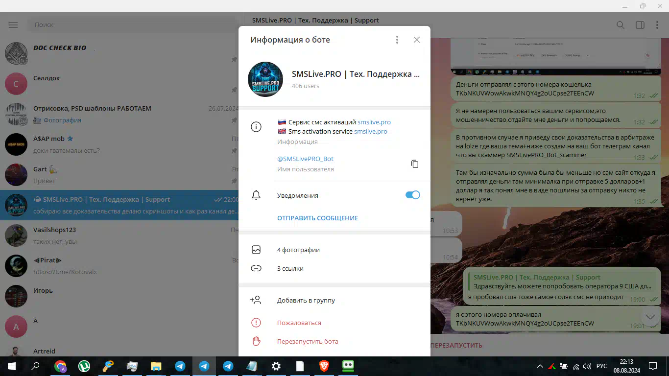Open smslive.pro link in the English description
The width and height of the screenshot is (669, 376).
371,131
